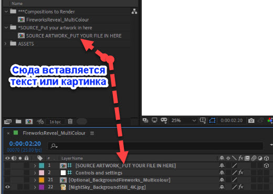This screenshot has height=194, width=273.
Task: Click the pink label swatch of layer 2
Action: click(41, 173)
